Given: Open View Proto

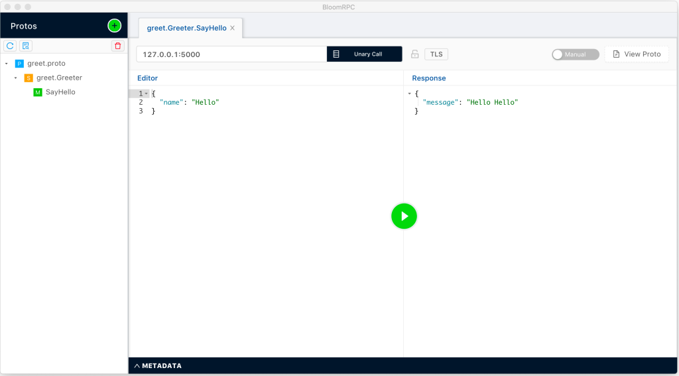Looking at the screenshot, I should point(637,54).
